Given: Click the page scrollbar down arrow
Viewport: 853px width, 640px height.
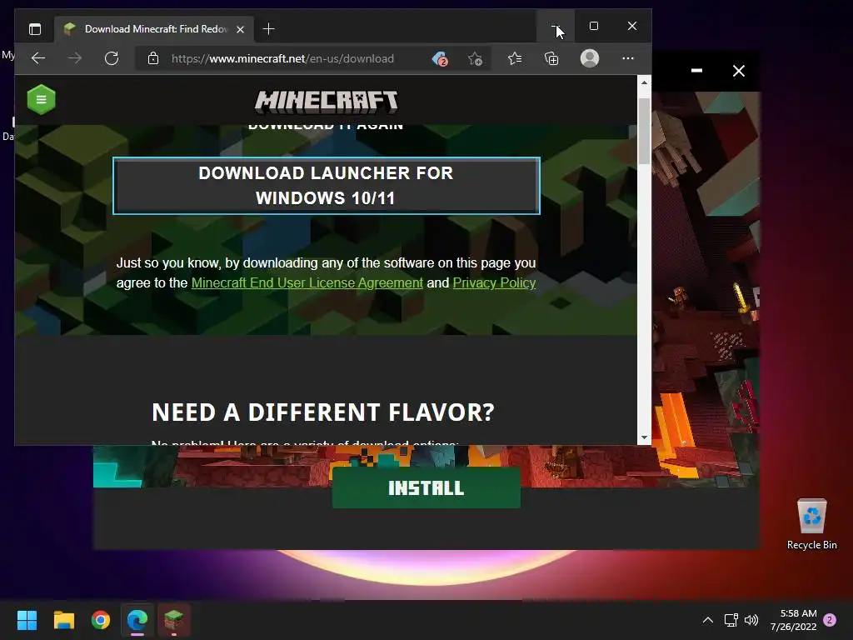Looking at the screenshot, I should [644, 437].
